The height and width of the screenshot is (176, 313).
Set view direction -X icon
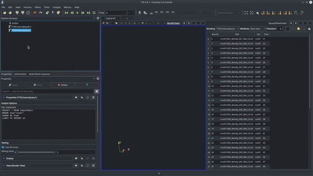click(x=268, y=13)
